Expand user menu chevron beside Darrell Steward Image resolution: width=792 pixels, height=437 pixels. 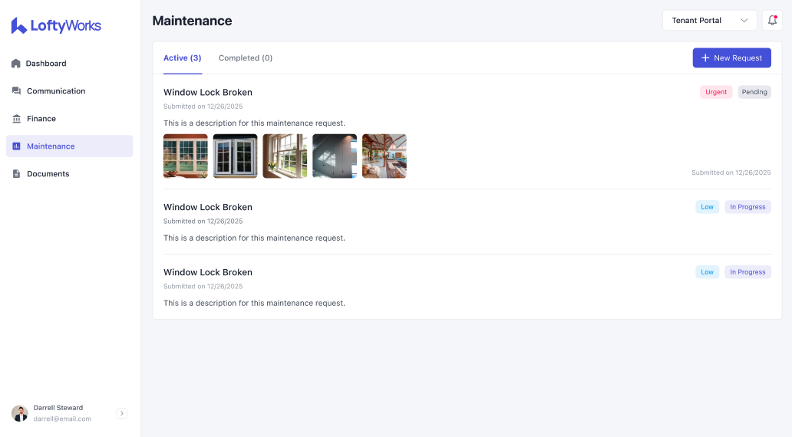[x=121, y=413]
